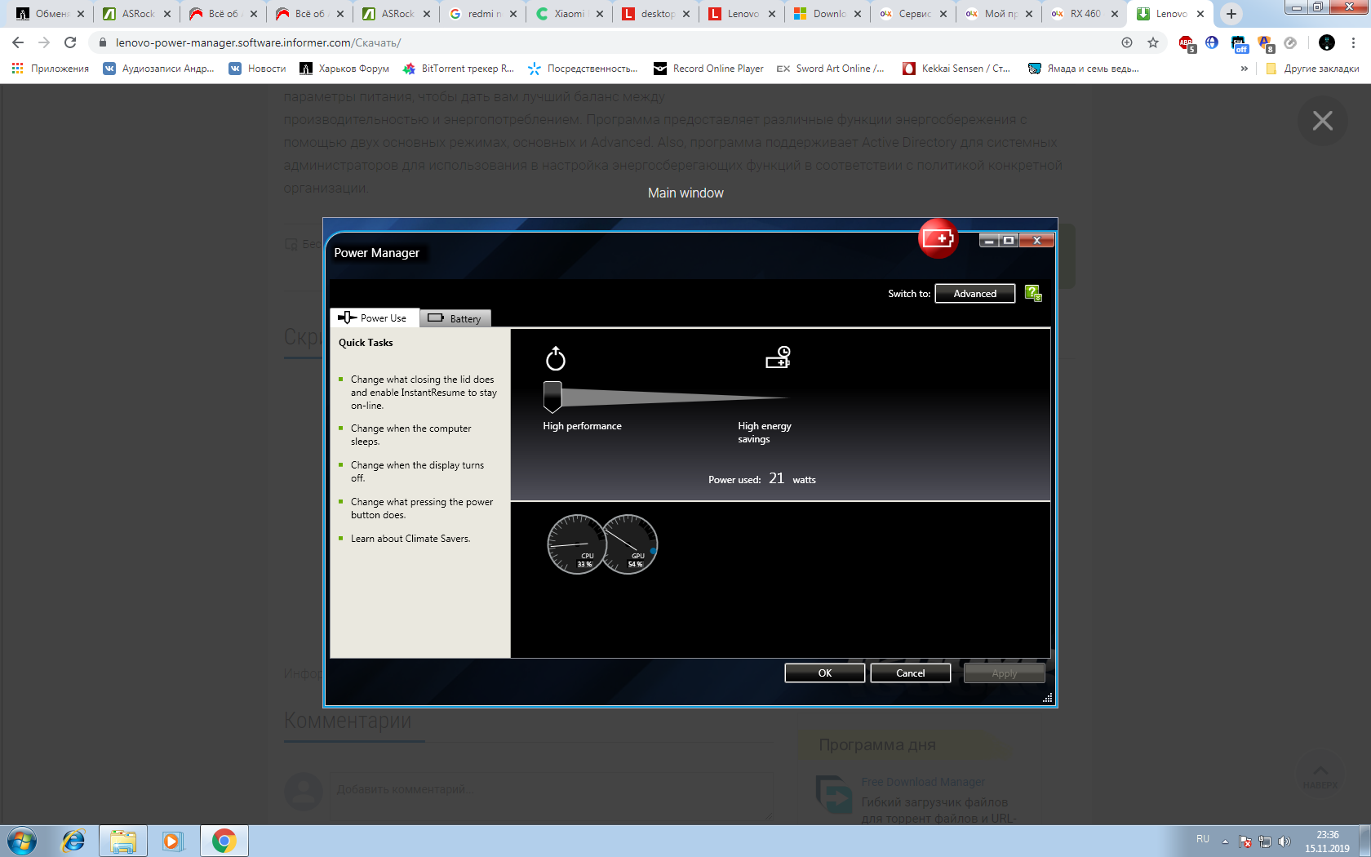
Task: Open the Chrome three-dot menu
Action: pos(1353,42)
